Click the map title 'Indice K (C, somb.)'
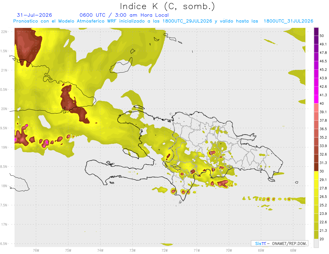This screenshot has height=254, width=329. tap(167, 7)
